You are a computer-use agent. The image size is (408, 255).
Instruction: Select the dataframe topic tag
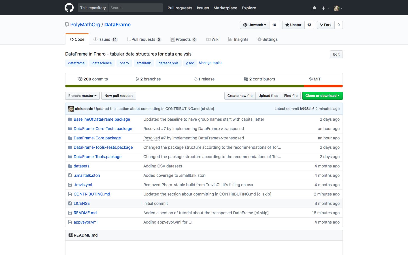(x=76, y=63)
